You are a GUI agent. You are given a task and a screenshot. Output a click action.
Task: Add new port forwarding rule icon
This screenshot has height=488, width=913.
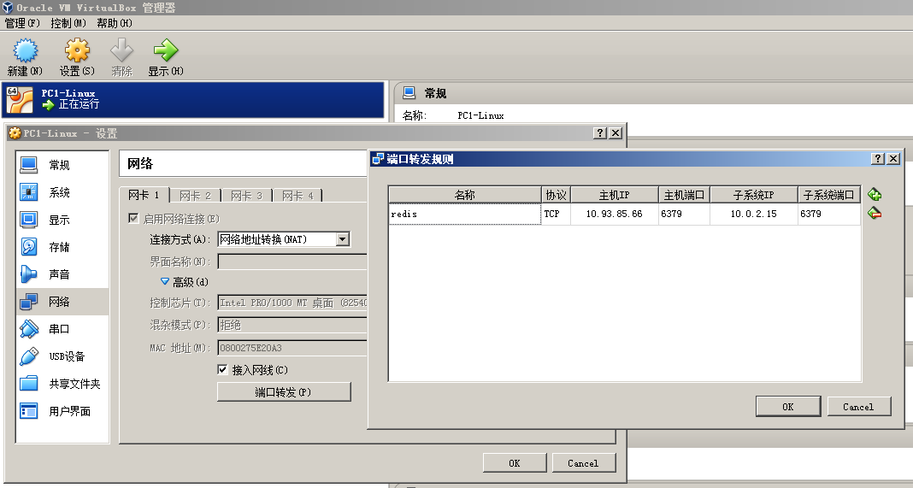tap(874, 195)
